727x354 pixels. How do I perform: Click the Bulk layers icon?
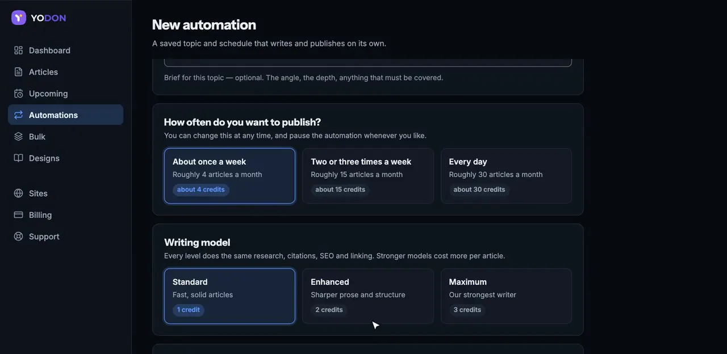[x=19, y=137]
